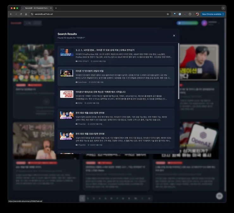This screenshot has width=234, height=213.
Task: Click New Chrome available update button
Action: coord(212,14)
